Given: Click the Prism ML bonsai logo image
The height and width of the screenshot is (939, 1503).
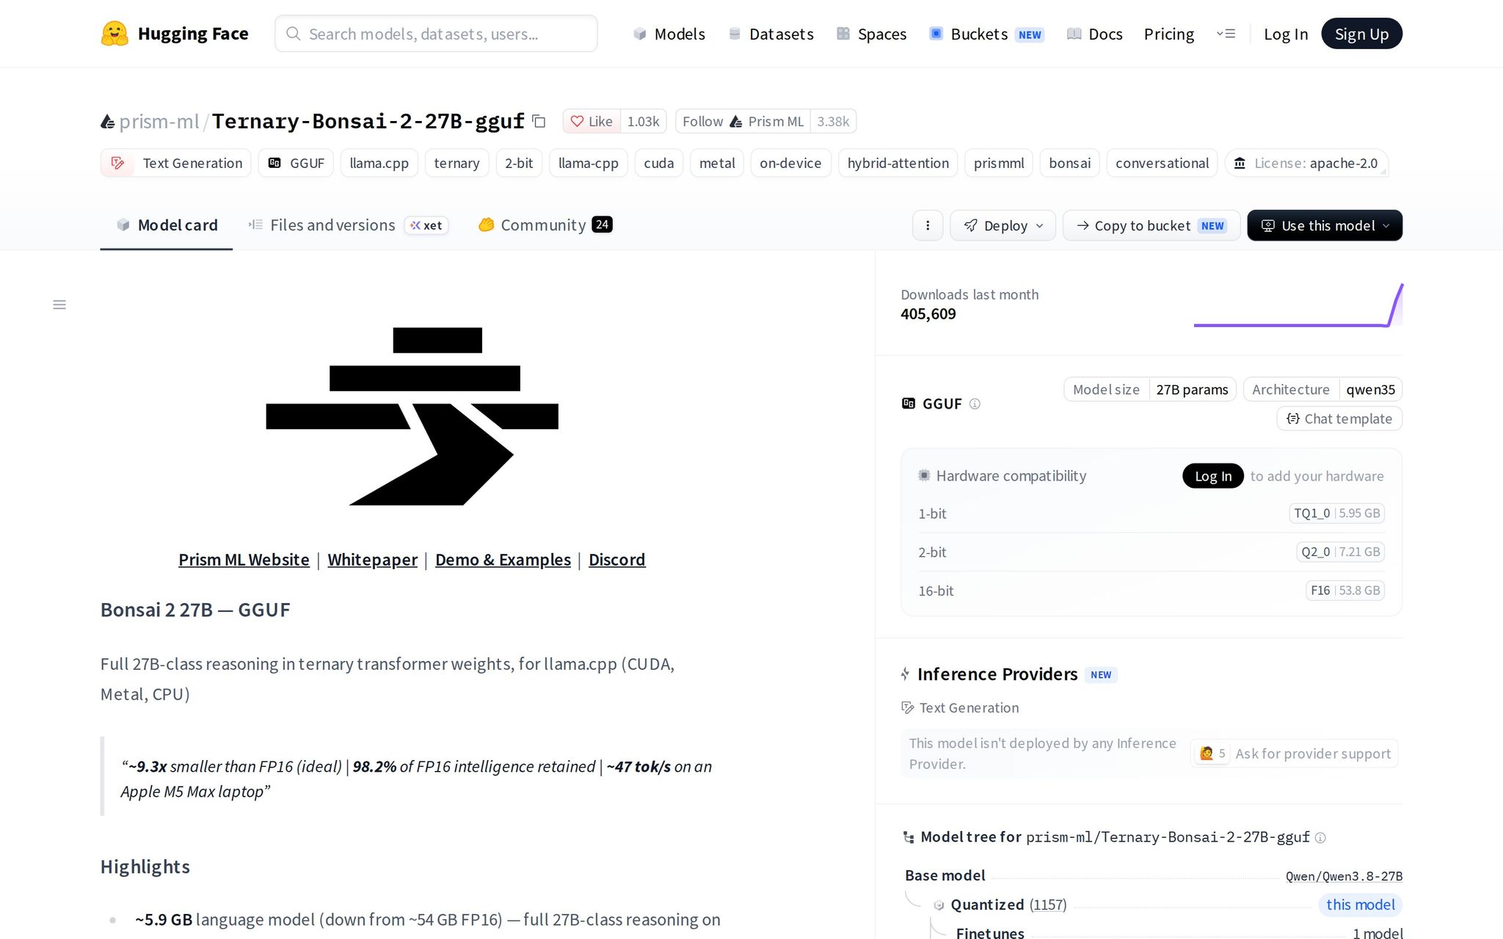Looking at the screenshot, I should click(412, 416).
